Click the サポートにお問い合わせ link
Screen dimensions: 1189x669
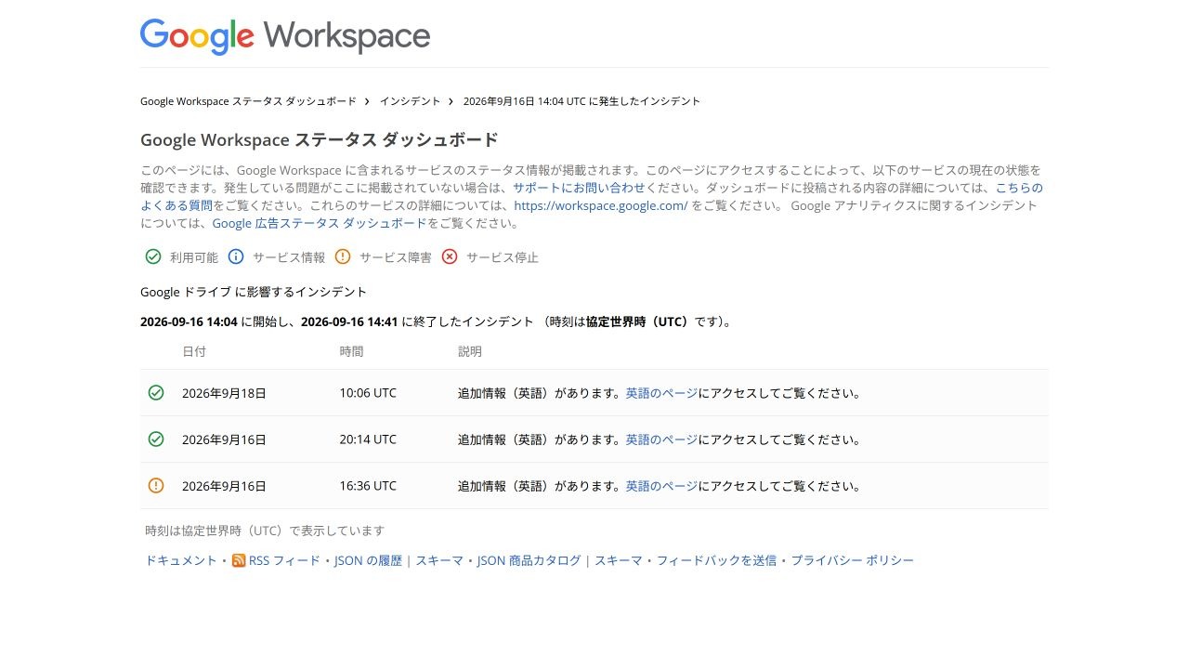pyautogui.click(x=579, y=188)
